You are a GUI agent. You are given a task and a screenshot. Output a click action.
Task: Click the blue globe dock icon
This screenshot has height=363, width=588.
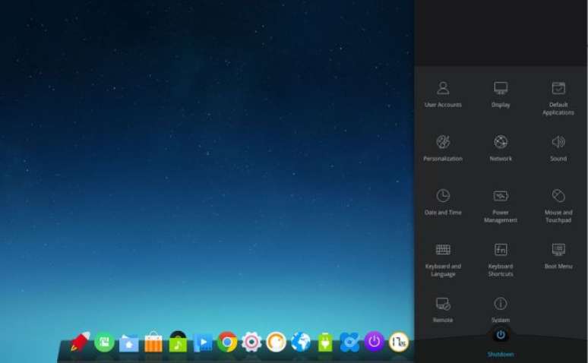pyautogui.click(x=301, y=342)
